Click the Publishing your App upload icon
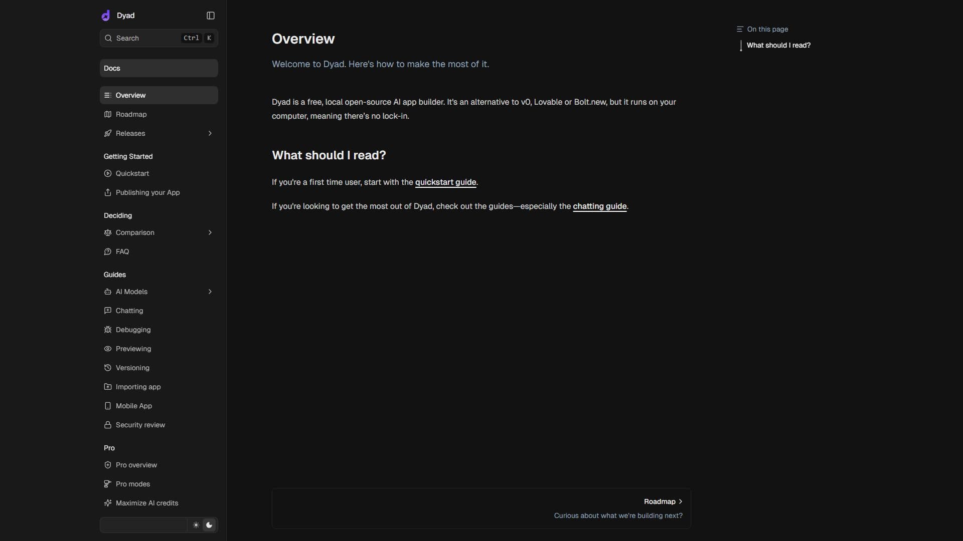 [x=108, y=192]
